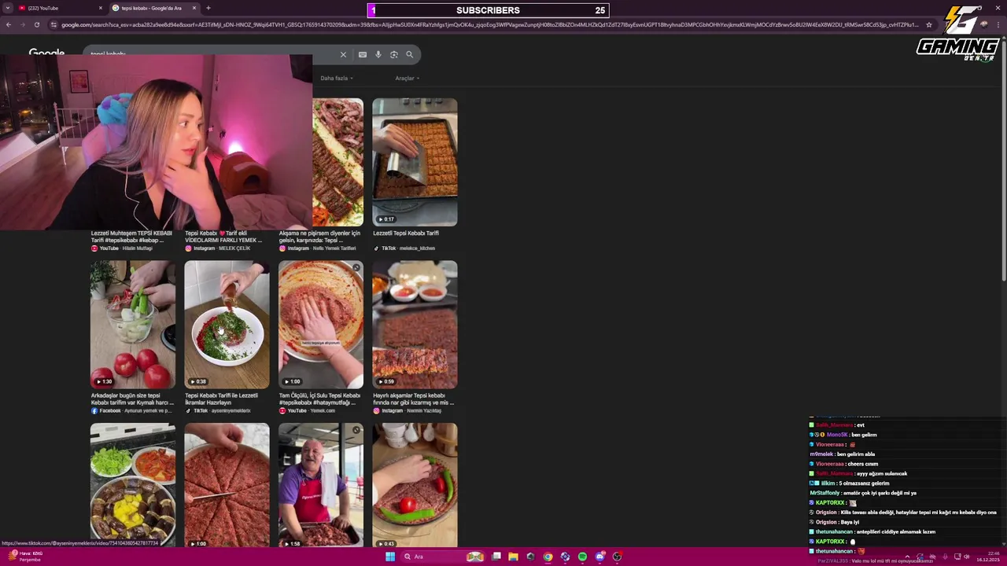
Task: Open link Akşama ne pişirsem diyenler için
Action: coord(319,236)
